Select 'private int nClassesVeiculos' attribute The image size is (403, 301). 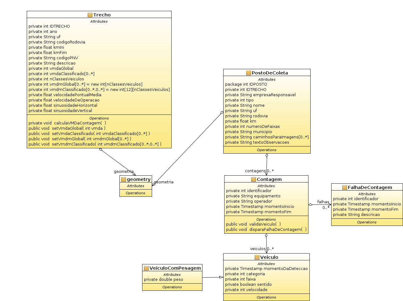[x=56, y=79]
